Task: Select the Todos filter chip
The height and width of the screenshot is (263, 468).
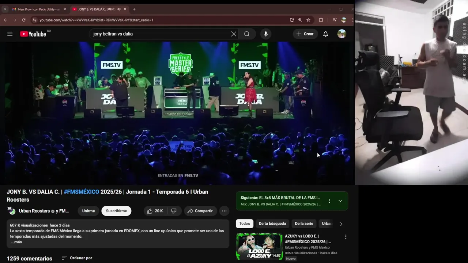Action: (245, 224)
